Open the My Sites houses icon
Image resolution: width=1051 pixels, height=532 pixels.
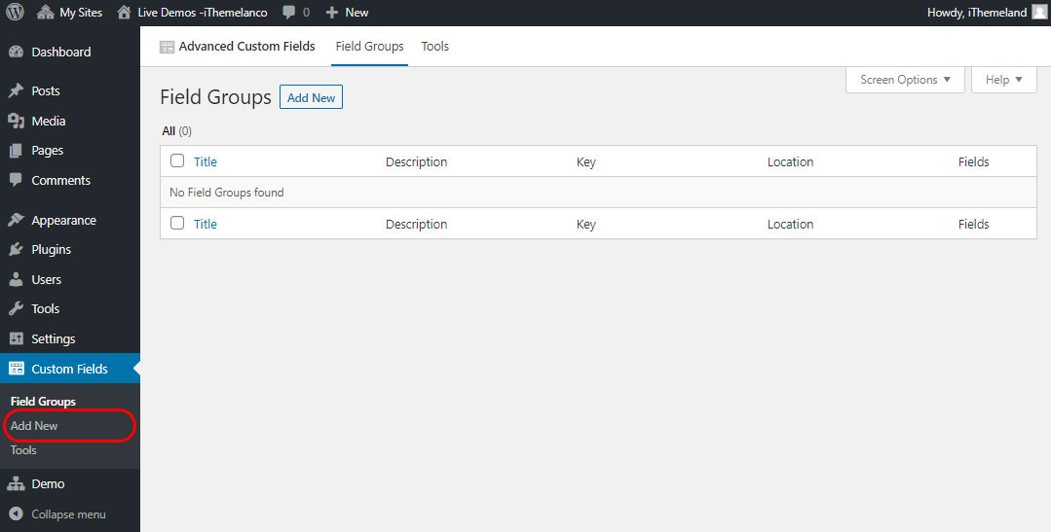[x=46, y=12]
